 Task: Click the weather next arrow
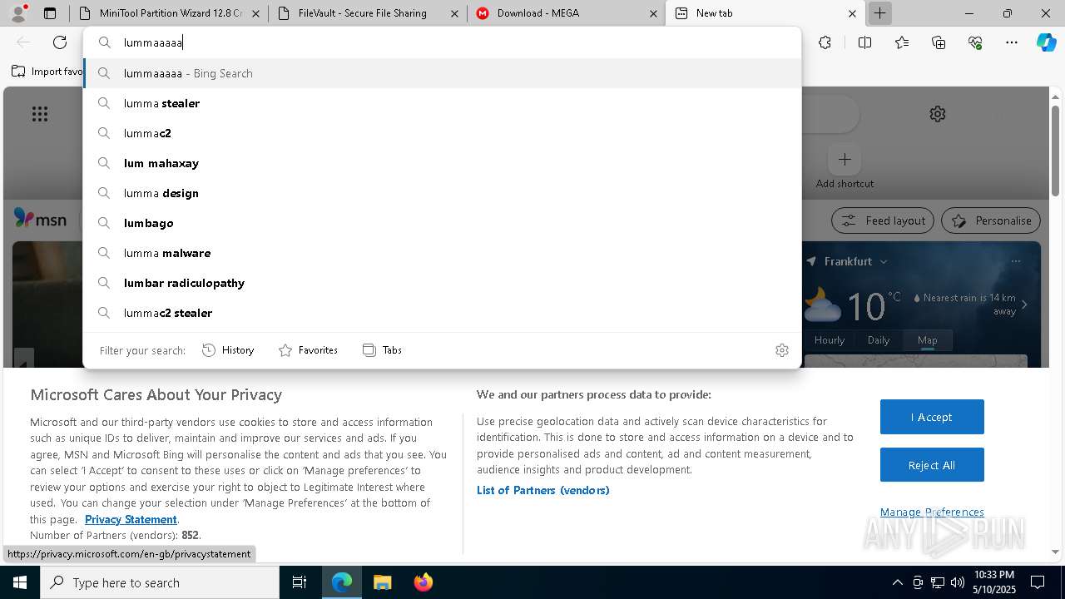1024,304
